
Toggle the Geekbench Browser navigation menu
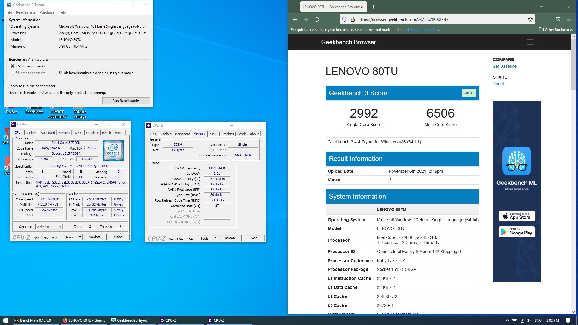(530, 42)
